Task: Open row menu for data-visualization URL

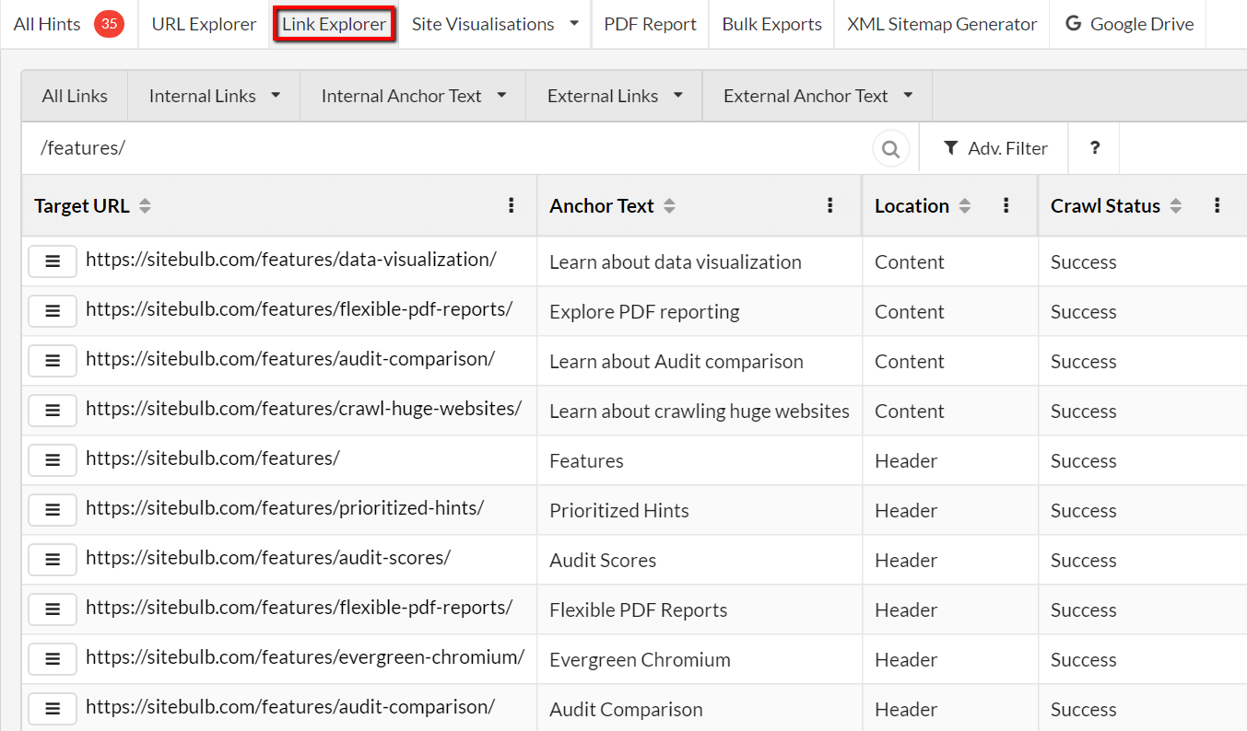Action: click(53, 261)
